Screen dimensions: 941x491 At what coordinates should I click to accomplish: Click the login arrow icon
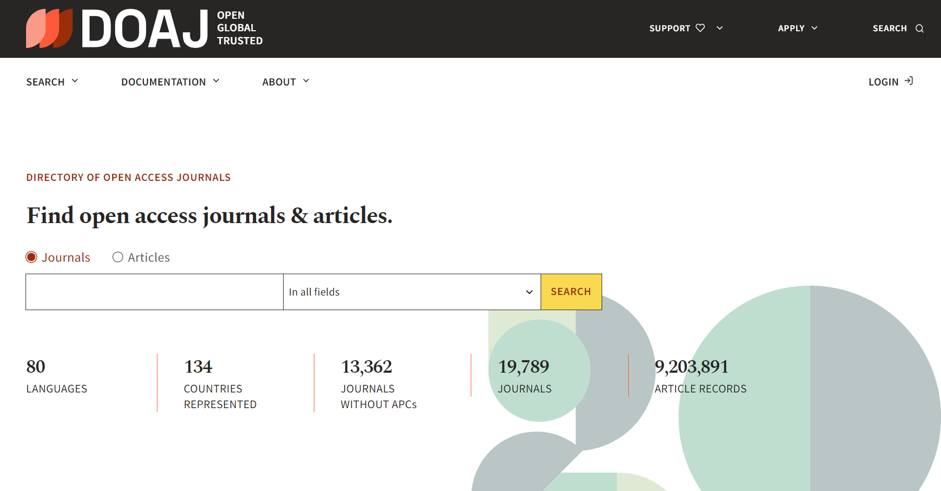[x=909, y=81]
